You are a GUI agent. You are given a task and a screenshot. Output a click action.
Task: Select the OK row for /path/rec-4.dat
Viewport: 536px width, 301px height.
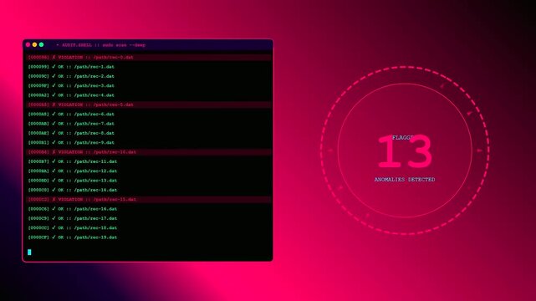[149, 95]
